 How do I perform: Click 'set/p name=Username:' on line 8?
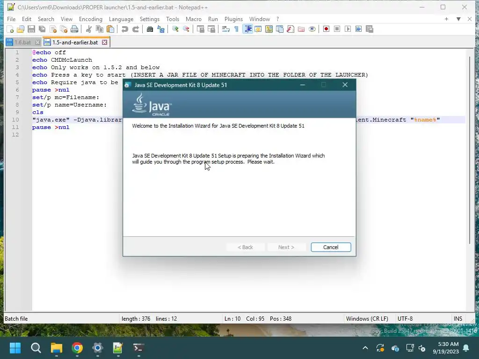[69, 105]
